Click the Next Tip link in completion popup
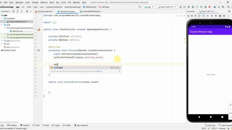The width and height of the screenshot is (232, 130). (99, 71)
